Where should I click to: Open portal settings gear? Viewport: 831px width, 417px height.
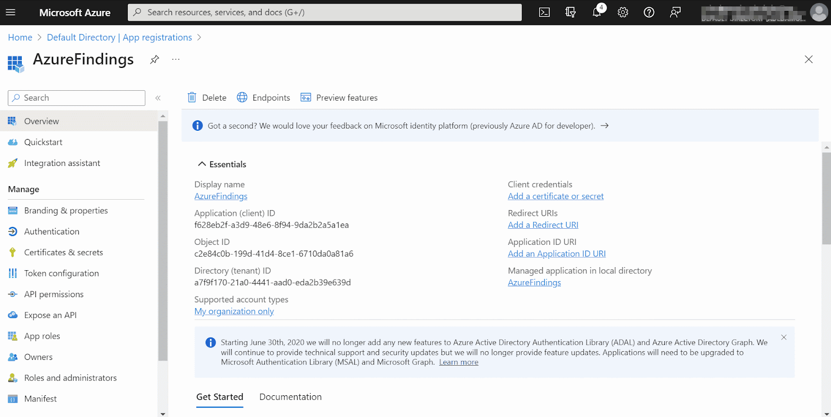click(x=623, y=12)
